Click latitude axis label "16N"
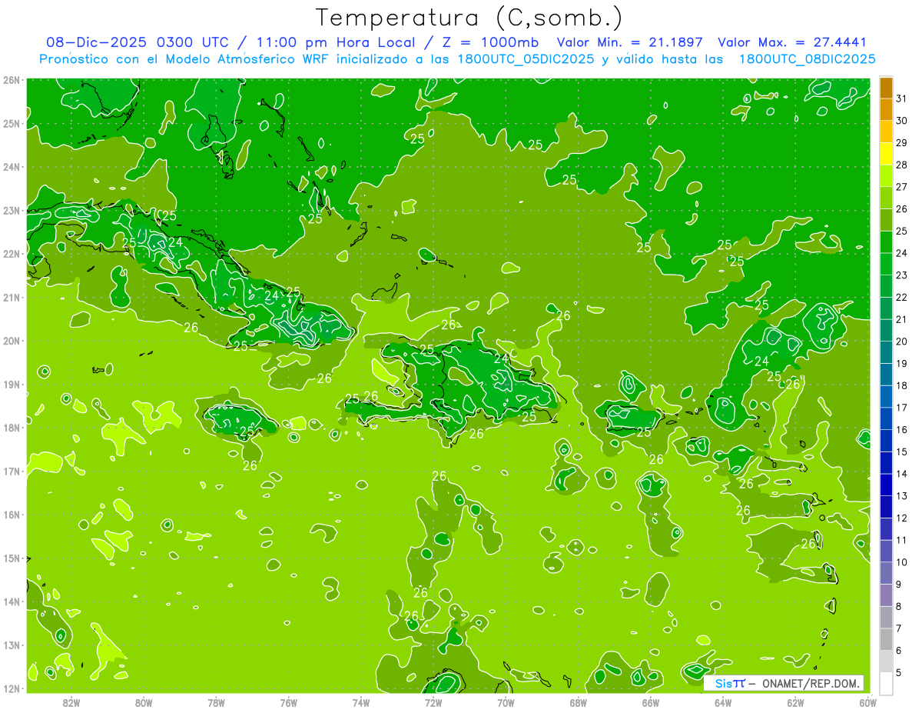This screenshot has height=713, width=922. [x=12, y=515]
